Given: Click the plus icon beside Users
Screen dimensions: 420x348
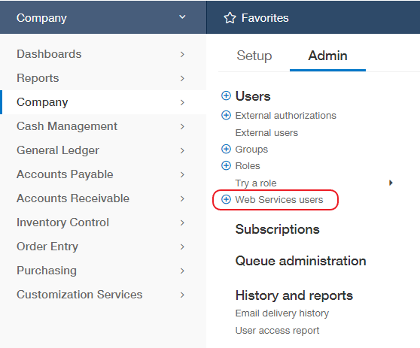Looking at the screenshot, I should (x=226, y=95).
